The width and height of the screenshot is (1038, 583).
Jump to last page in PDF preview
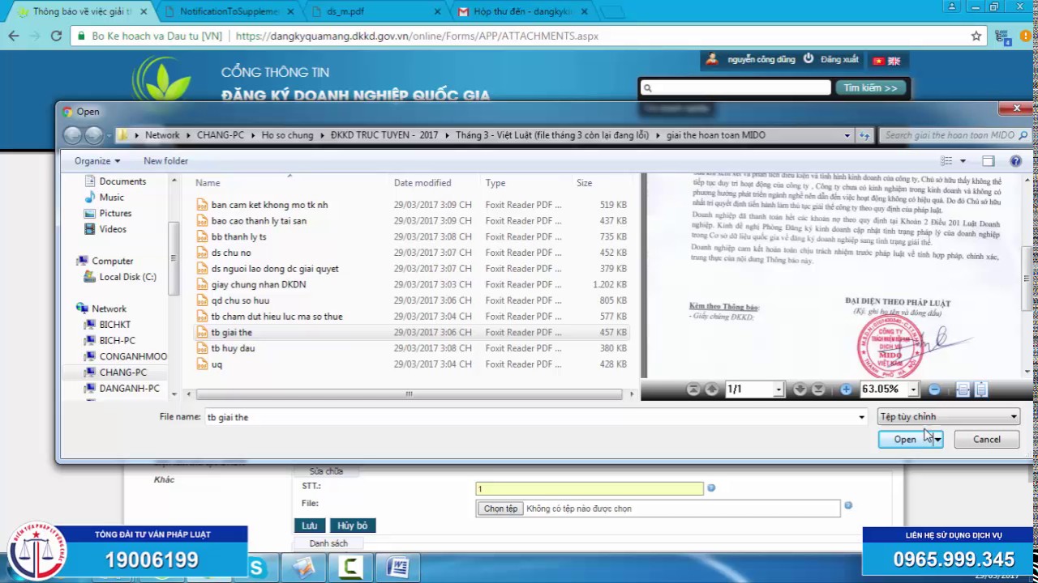click(x=817, y=389)
